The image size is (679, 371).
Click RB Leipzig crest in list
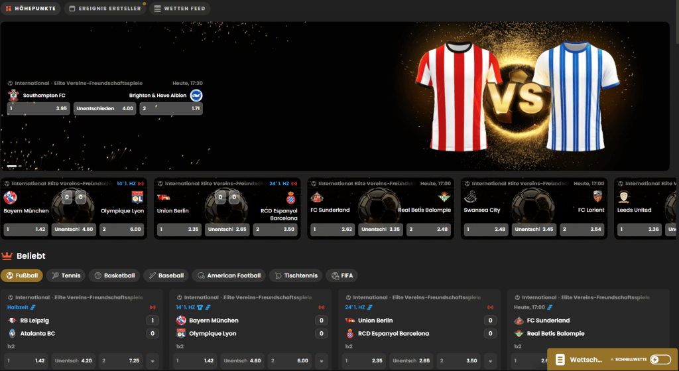(x=12, y=321)
